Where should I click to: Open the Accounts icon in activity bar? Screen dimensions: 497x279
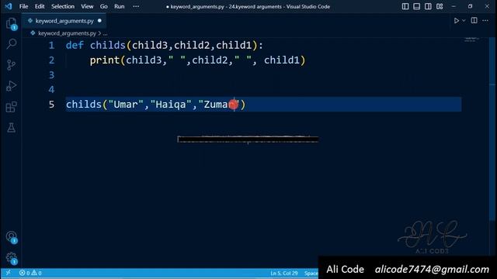[x=12, y=237]
